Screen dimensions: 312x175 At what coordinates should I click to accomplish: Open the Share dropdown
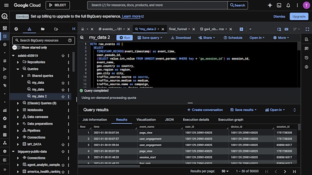(206, 38)
